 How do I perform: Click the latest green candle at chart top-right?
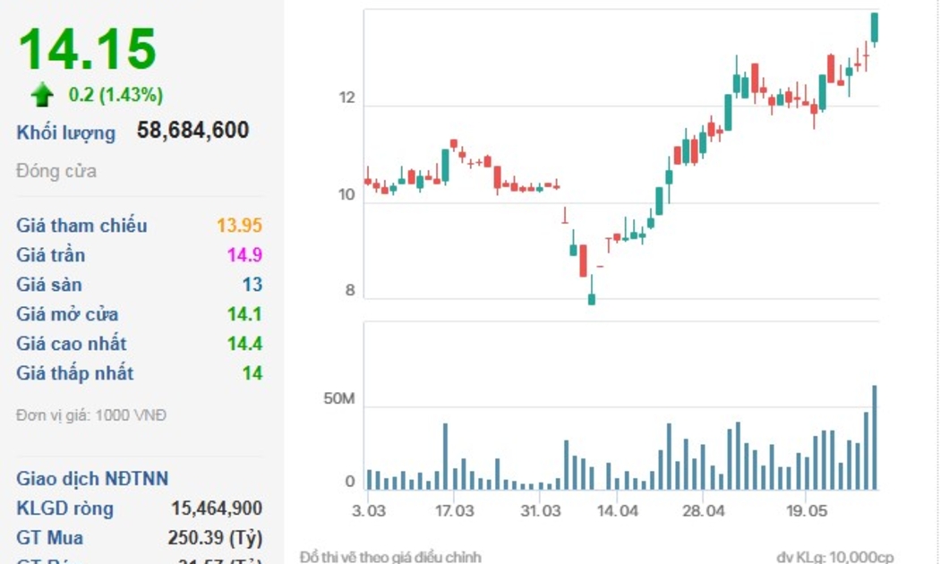(x=875, y=28)
